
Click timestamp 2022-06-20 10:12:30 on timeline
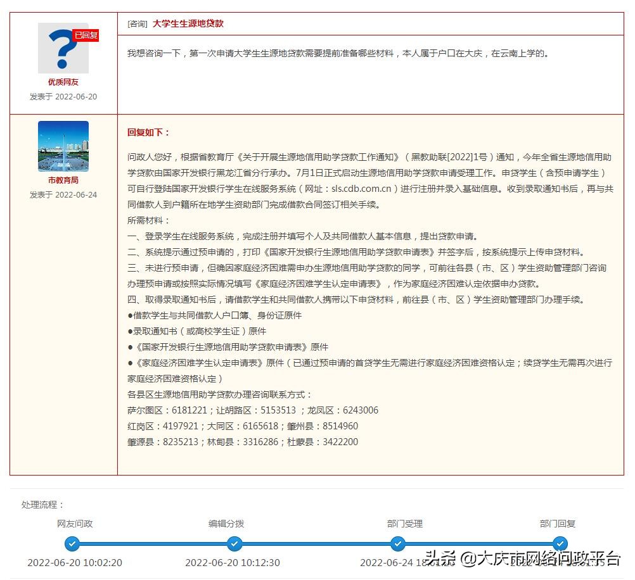pos(234,562)
